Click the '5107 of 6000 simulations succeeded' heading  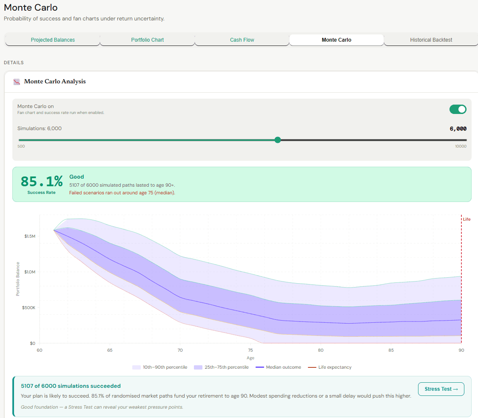click(x=71, y=386)
